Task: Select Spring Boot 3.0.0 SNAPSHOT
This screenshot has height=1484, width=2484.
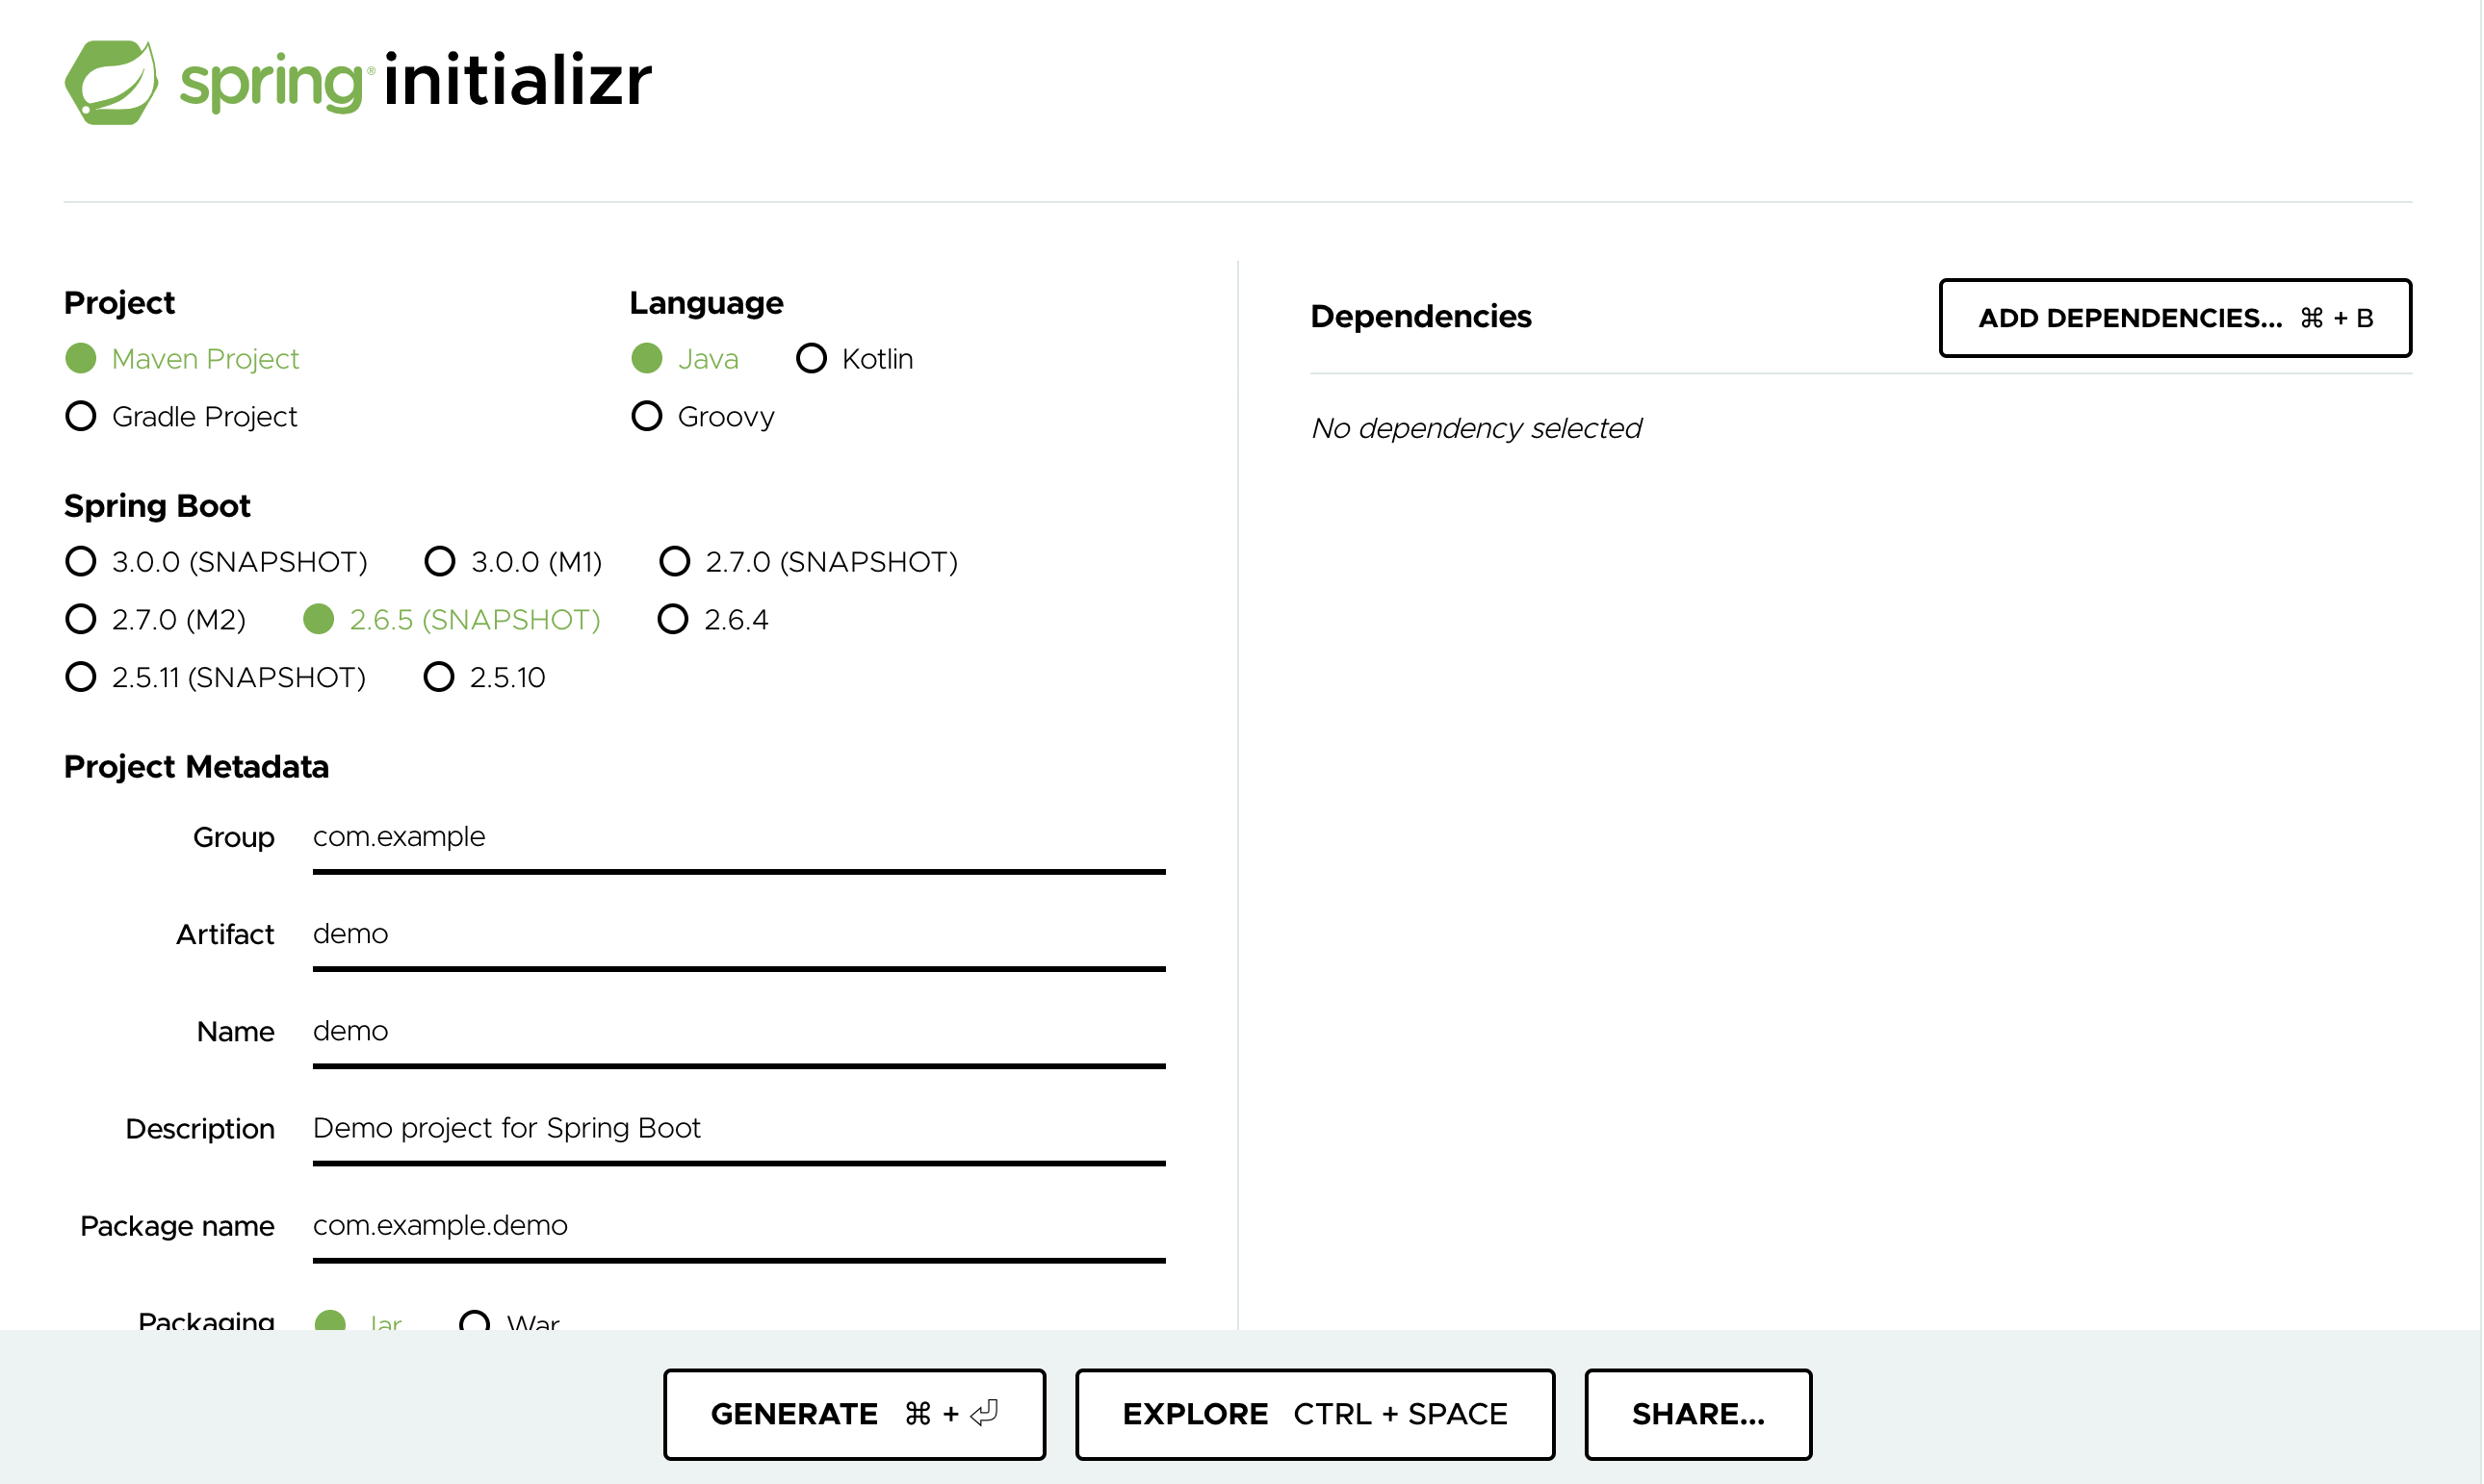Action: (80, 562)
